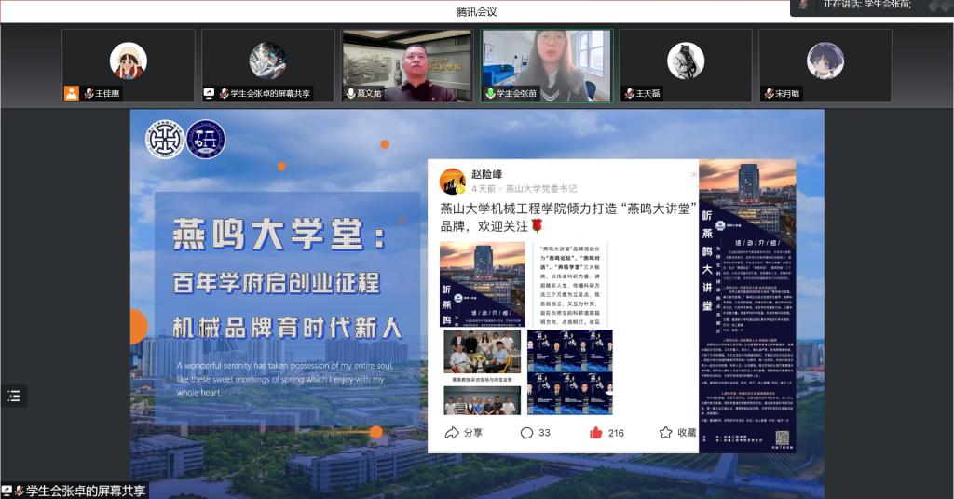The width and height of the screenshot is (954, 499).
Task: Open the list panel icon on left edge
Action: pyautogui.click(x=13, y=396)
